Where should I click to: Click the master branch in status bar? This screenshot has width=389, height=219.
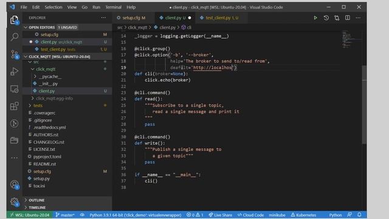pyautogui.click(x=65, y=215)
